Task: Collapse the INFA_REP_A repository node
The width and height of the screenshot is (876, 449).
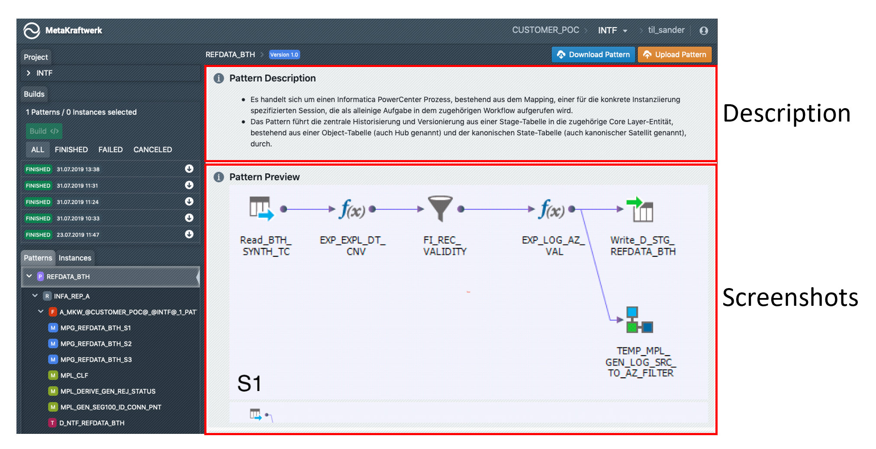Action: coord(35,296)
